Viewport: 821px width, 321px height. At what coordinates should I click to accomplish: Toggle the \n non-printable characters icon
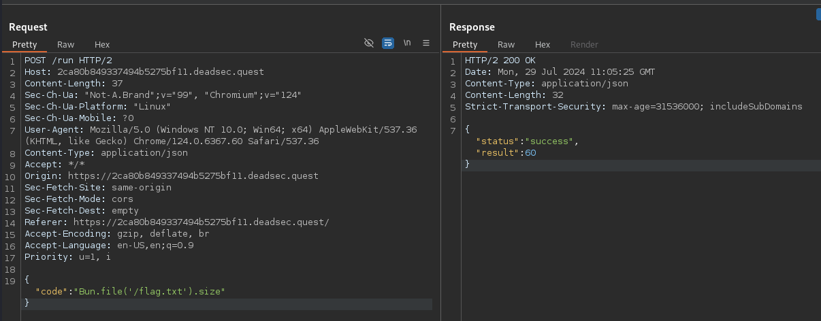(x=407, y=43)
